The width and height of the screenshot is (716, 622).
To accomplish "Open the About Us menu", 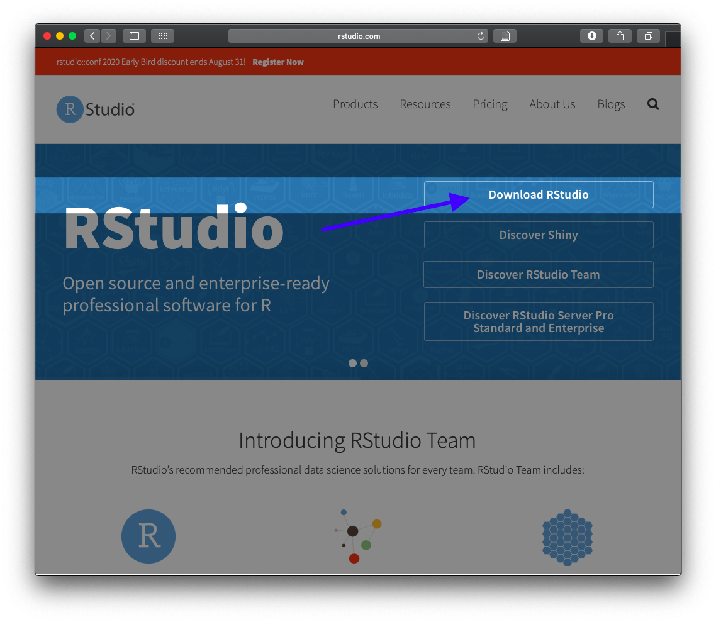I will point(552,104).
